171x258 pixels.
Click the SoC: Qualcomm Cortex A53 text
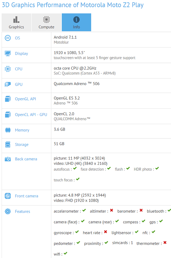click(85, 73)
